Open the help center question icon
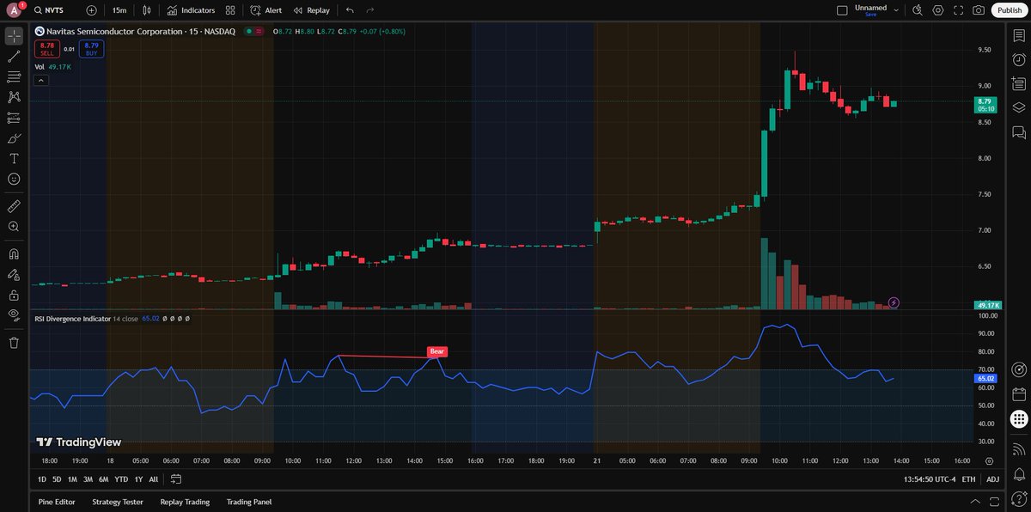Viewport: 1031px width, 512px height. [x=1019, y=498]
